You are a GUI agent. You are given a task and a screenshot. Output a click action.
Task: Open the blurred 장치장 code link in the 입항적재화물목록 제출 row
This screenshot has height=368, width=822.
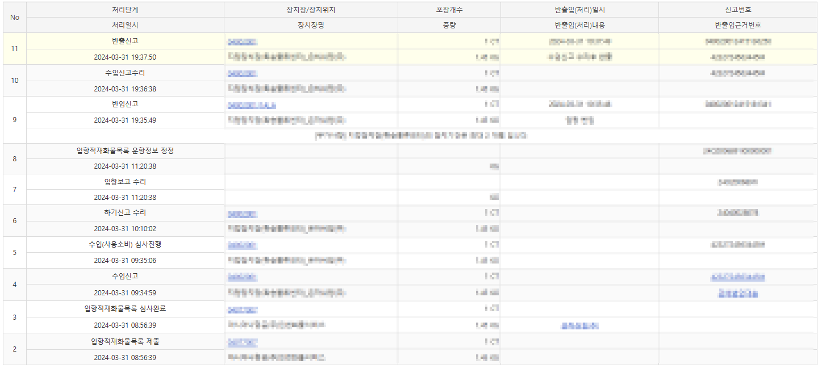(243, 342)
